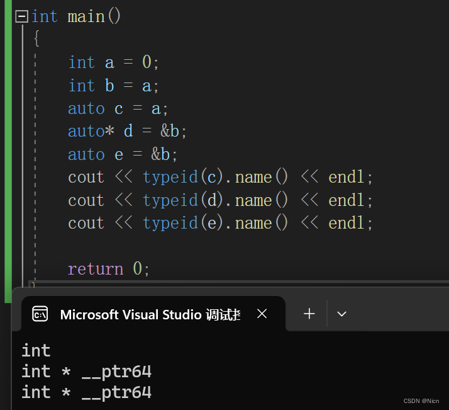Close the Microsoft Visual Studio console tab

point(262,314)
